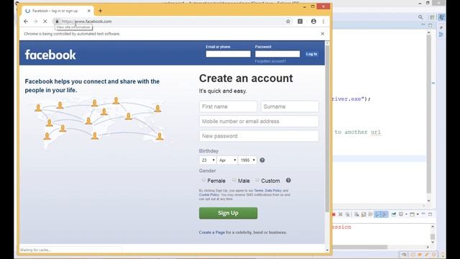460x259 pixels.
Task: Click Chrome's forward navigation arrow
Action: click(x=35, y=21)
